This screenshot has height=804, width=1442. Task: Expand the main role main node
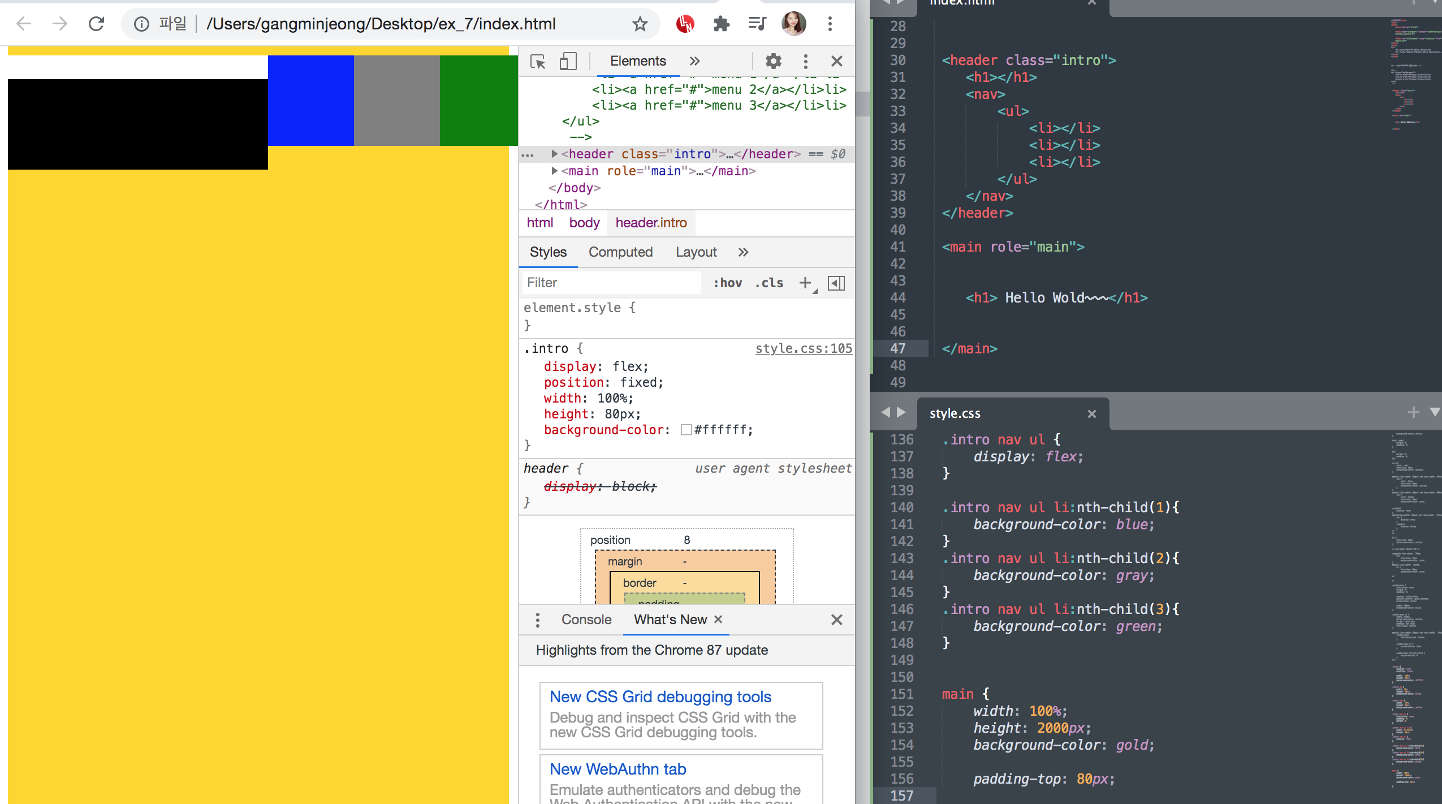click(x=554, y=171)
